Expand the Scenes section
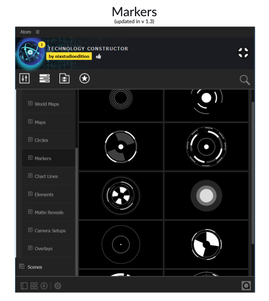Viewport: 269px width, 301px height. tap(34, 267)
